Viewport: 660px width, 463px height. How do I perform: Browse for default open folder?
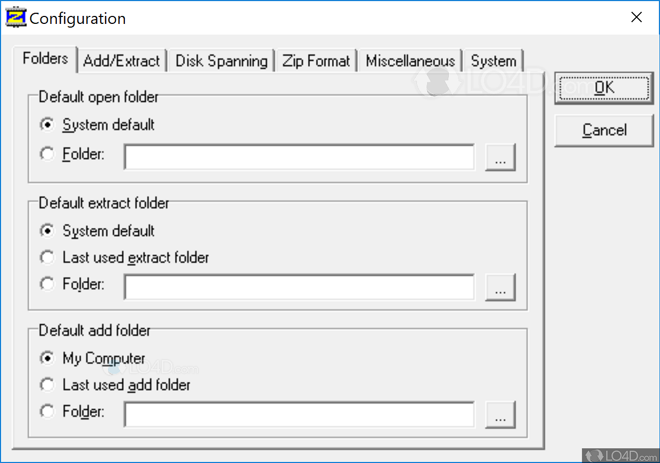coord(500,157)
